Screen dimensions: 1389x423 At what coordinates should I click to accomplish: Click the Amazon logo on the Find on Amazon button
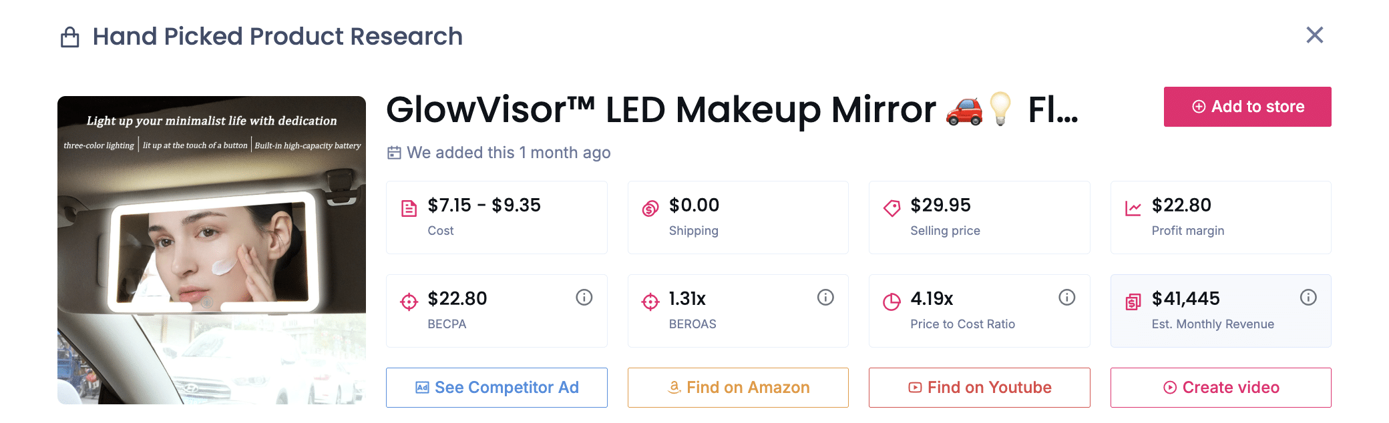(673, 387)
